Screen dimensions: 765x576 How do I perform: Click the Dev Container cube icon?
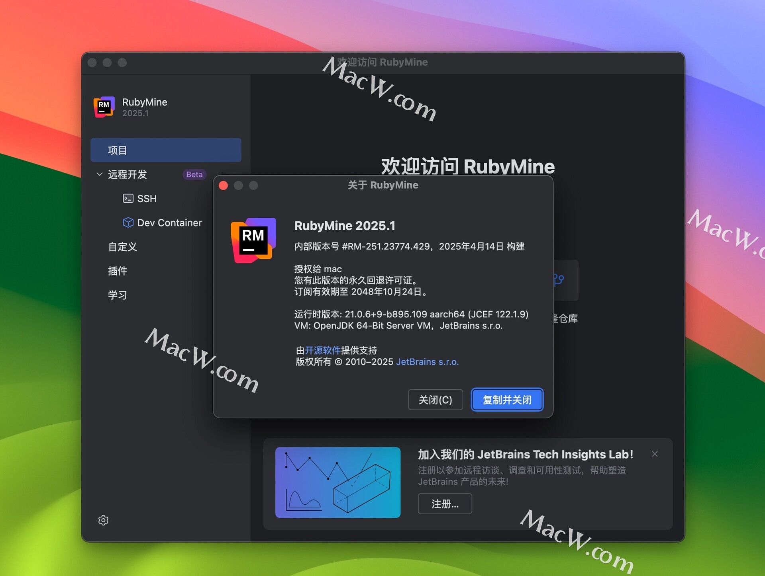pyautogui.click(x=128, y=223)
